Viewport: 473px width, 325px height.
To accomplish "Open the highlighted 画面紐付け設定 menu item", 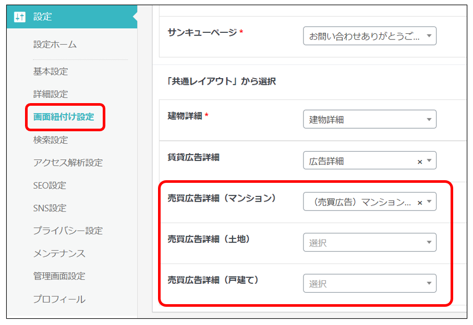I will (64, 117).
